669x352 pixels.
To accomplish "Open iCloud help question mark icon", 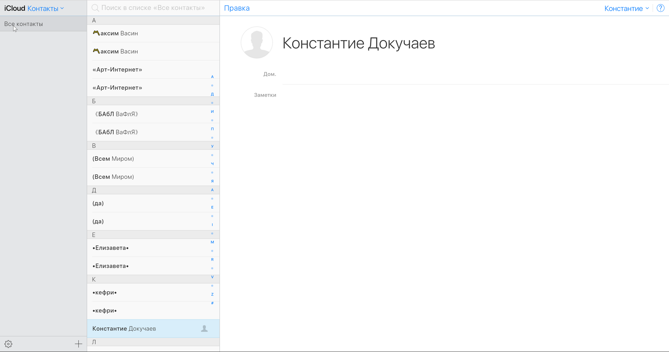I will tap(661, 8).
